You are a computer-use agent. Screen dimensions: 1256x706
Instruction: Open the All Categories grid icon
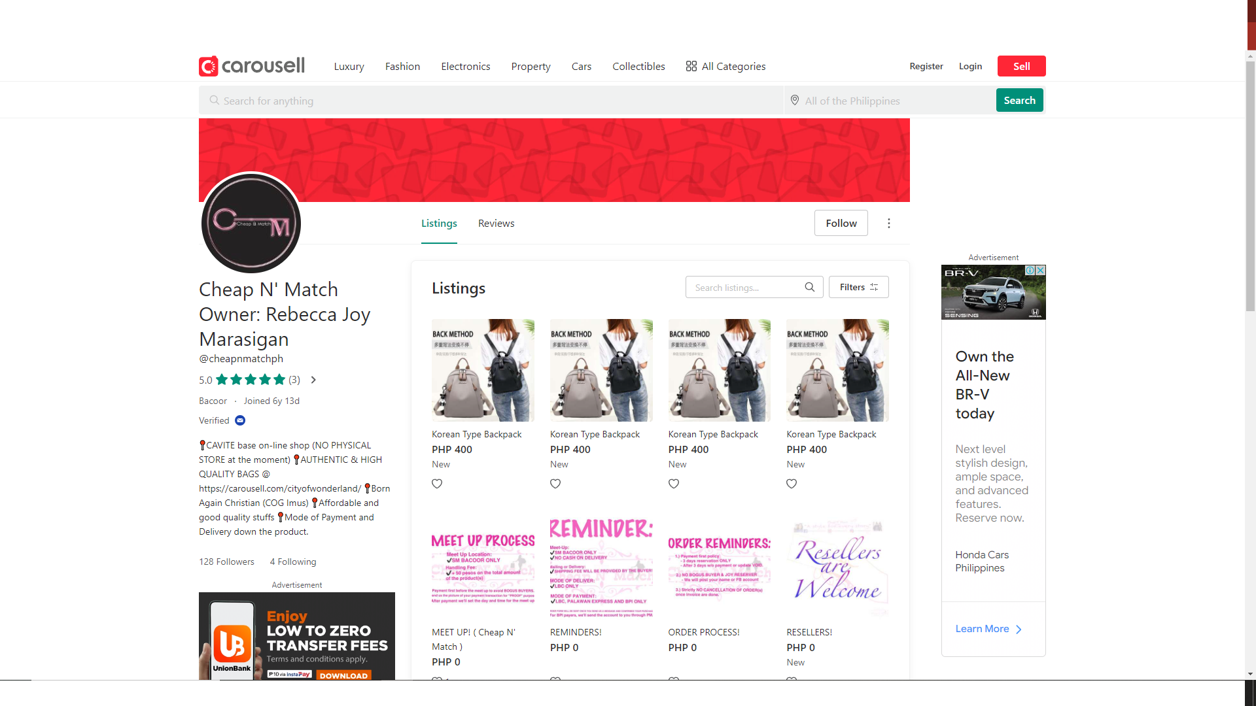click(x=691, y=66)
